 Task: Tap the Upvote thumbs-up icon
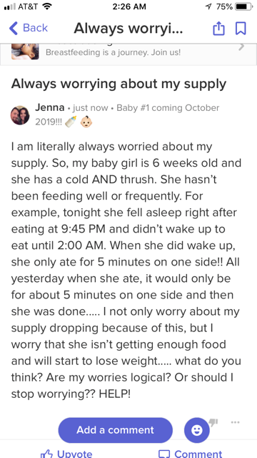point(46,454)
